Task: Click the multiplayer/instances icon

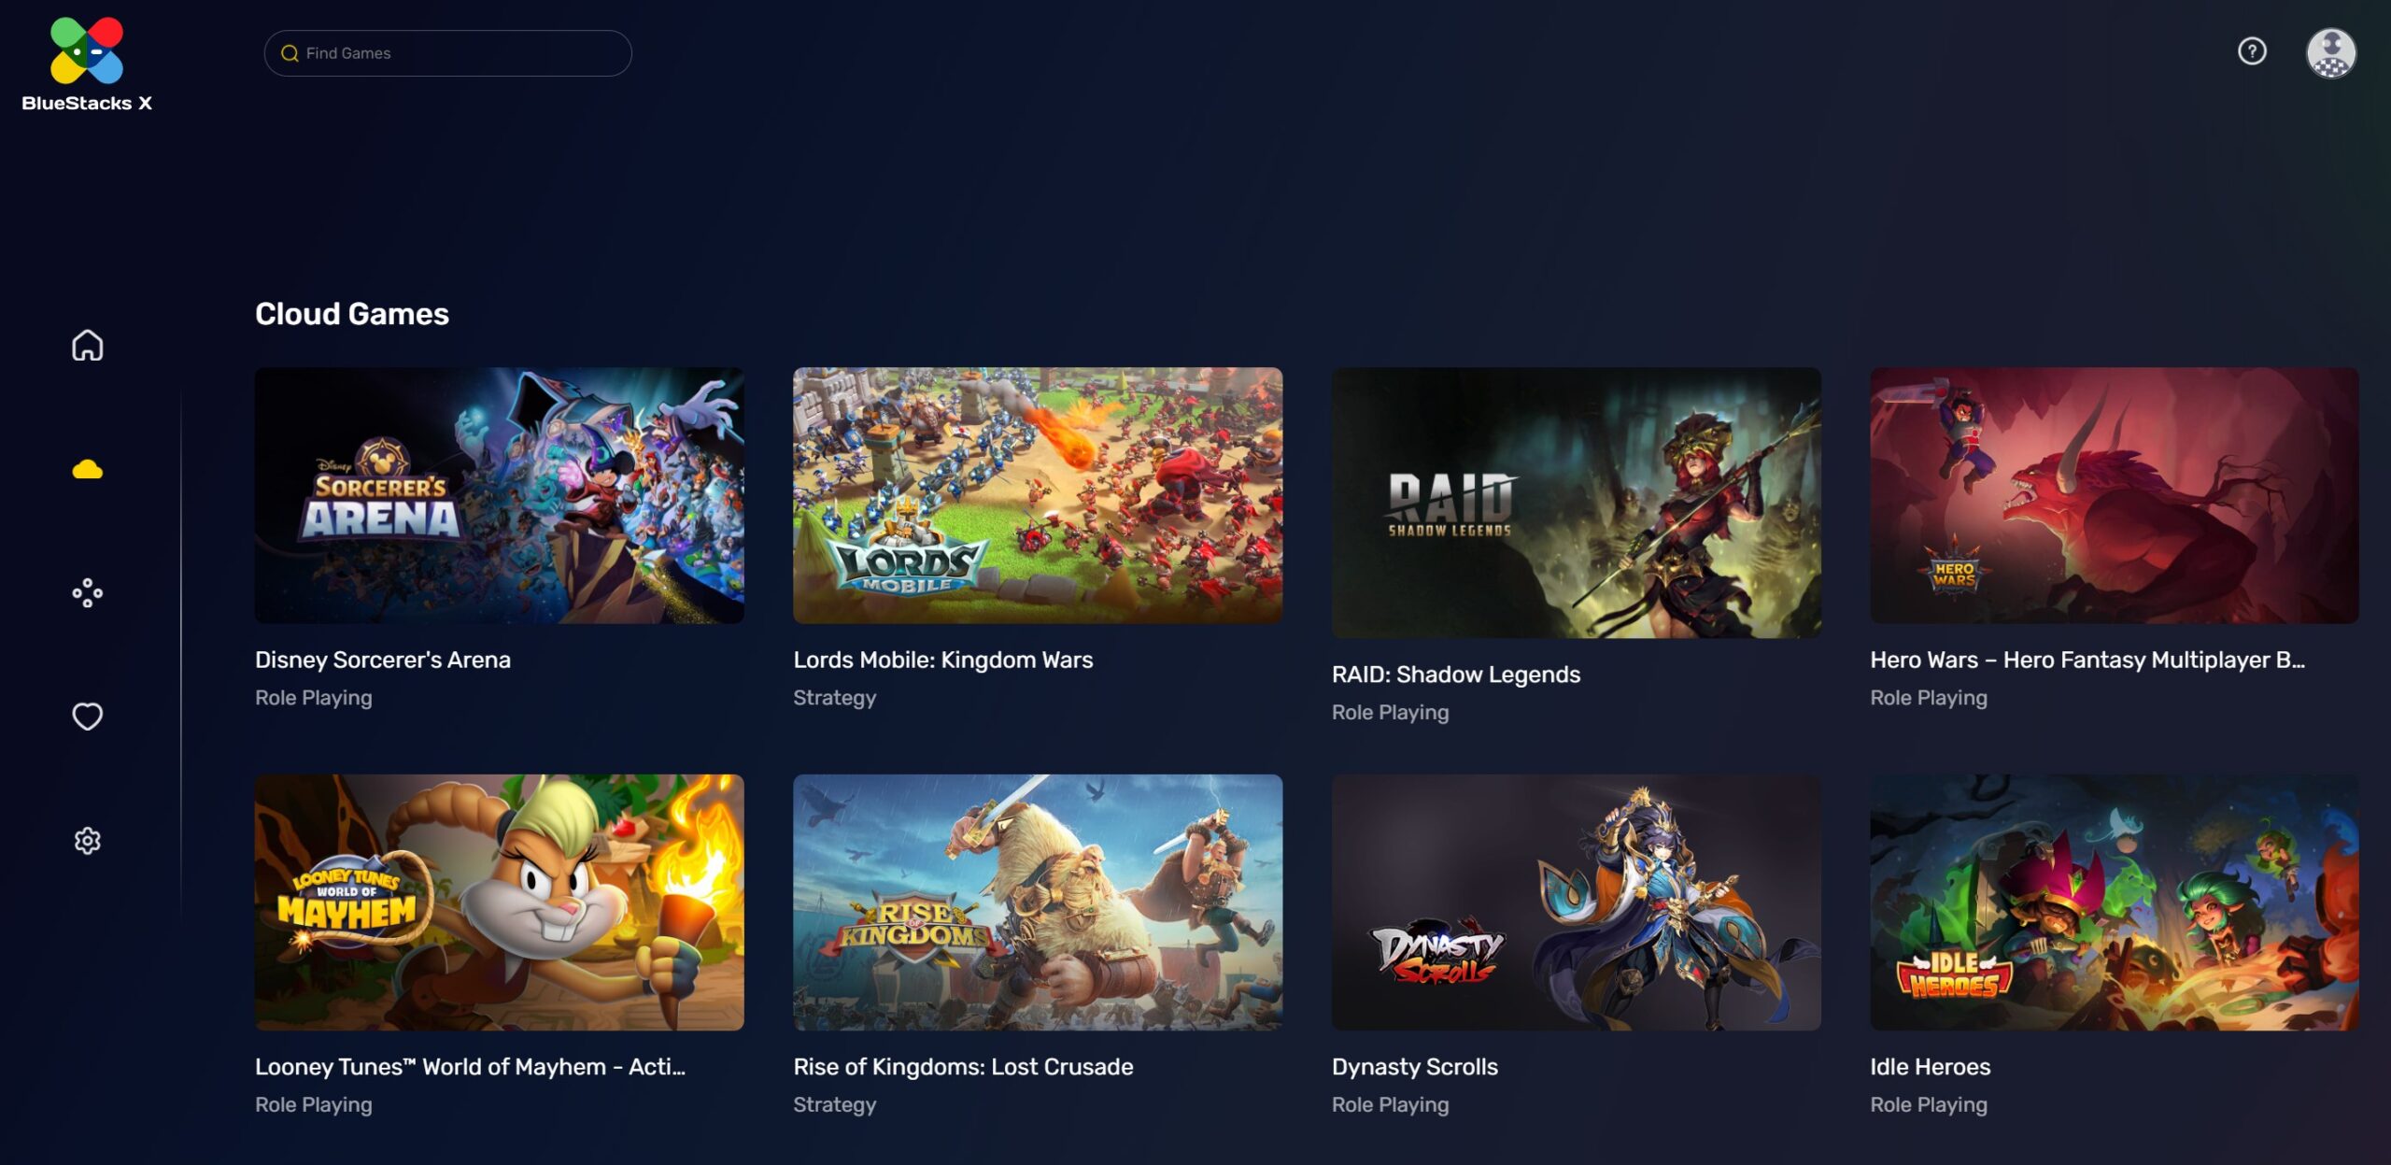Action: tap(87, 591)
